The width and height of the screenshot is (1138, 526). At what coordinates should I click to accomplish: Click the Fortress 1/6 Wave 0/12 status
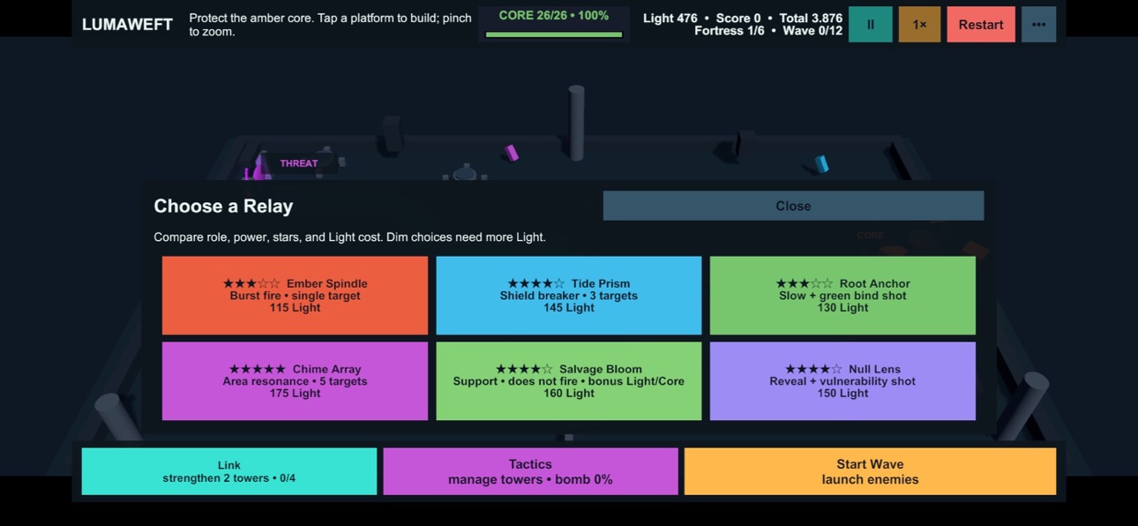[768, 31]
